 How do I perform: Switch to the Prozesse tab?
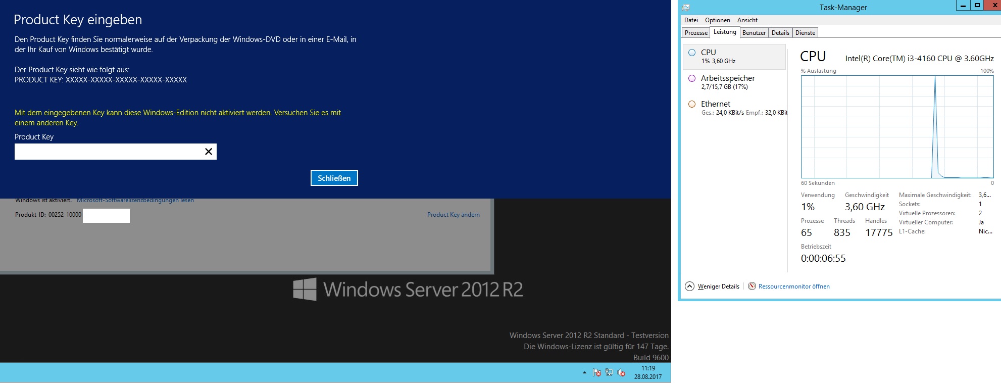(x=696, y=33)
